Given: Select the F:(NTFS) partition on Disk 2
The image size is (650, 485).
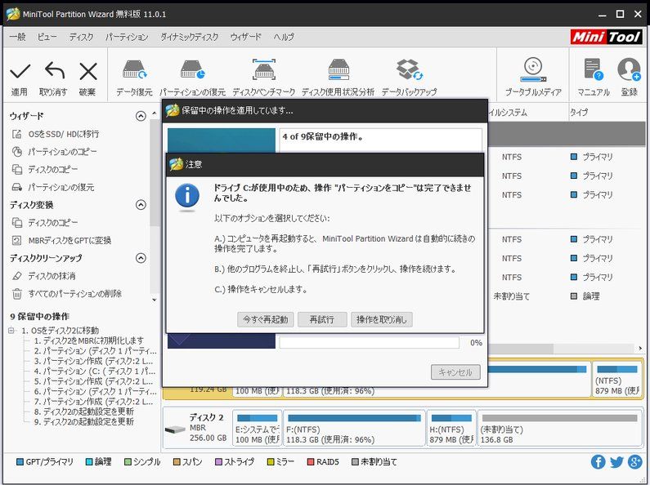Looking at the screenshot, I should [354, 428].
